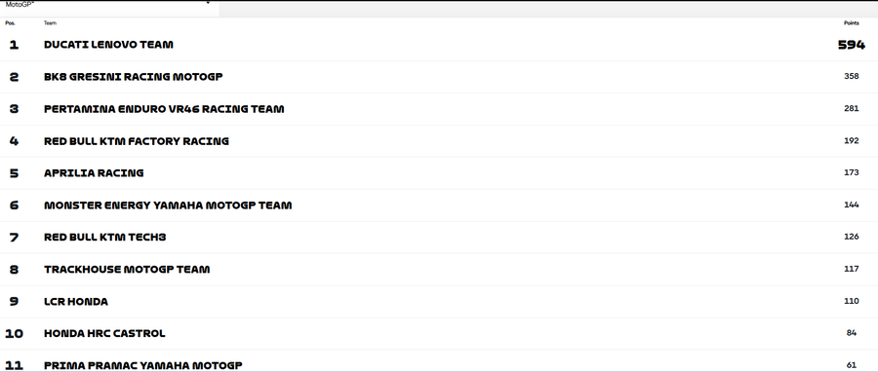Select the LCR Honda team
The width and height of the screenshot is (878, 372).
(76, 302)
